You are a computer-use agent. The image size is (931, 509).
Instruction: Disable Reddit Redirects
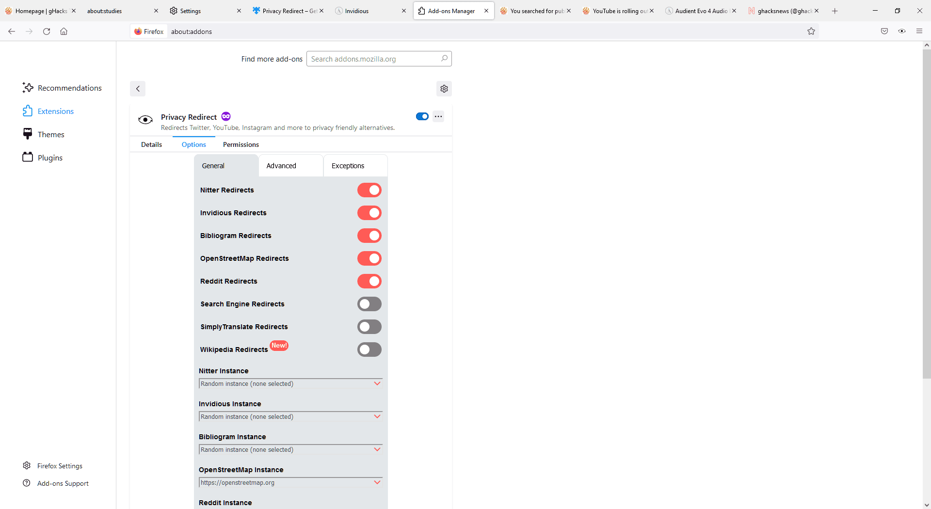pyautogui.click(x=369, y=281)
